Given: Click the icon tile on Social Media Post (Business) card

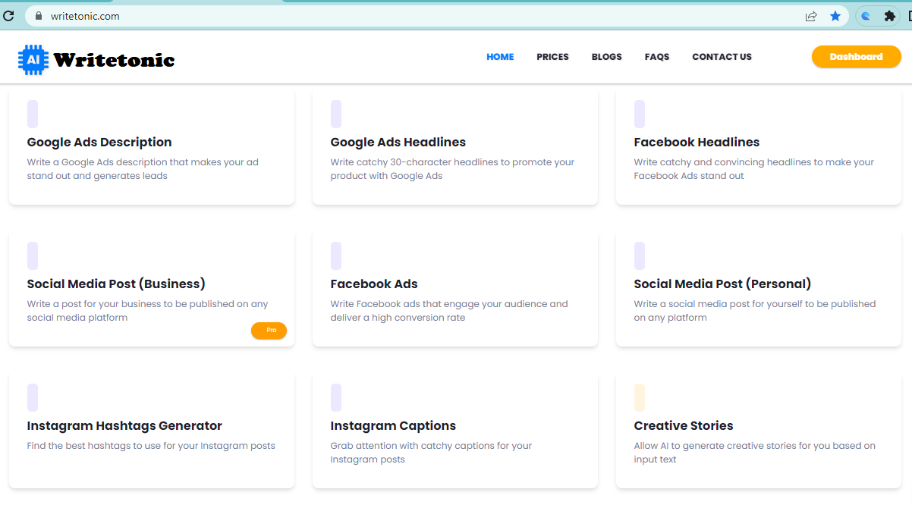Looking at the screenshot, I should pyautogui.click(x=33, y=256).
